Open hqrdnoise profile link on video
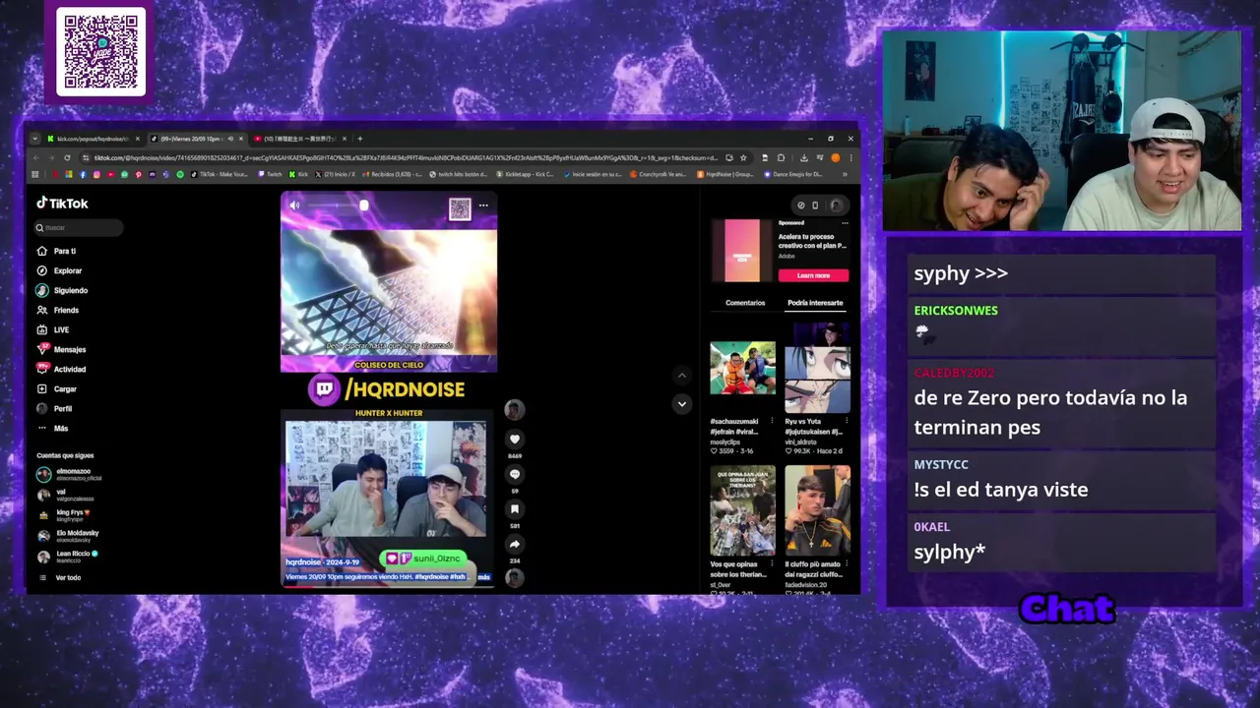This screenshot has height=708, width=1260. [x=303, y=561]
